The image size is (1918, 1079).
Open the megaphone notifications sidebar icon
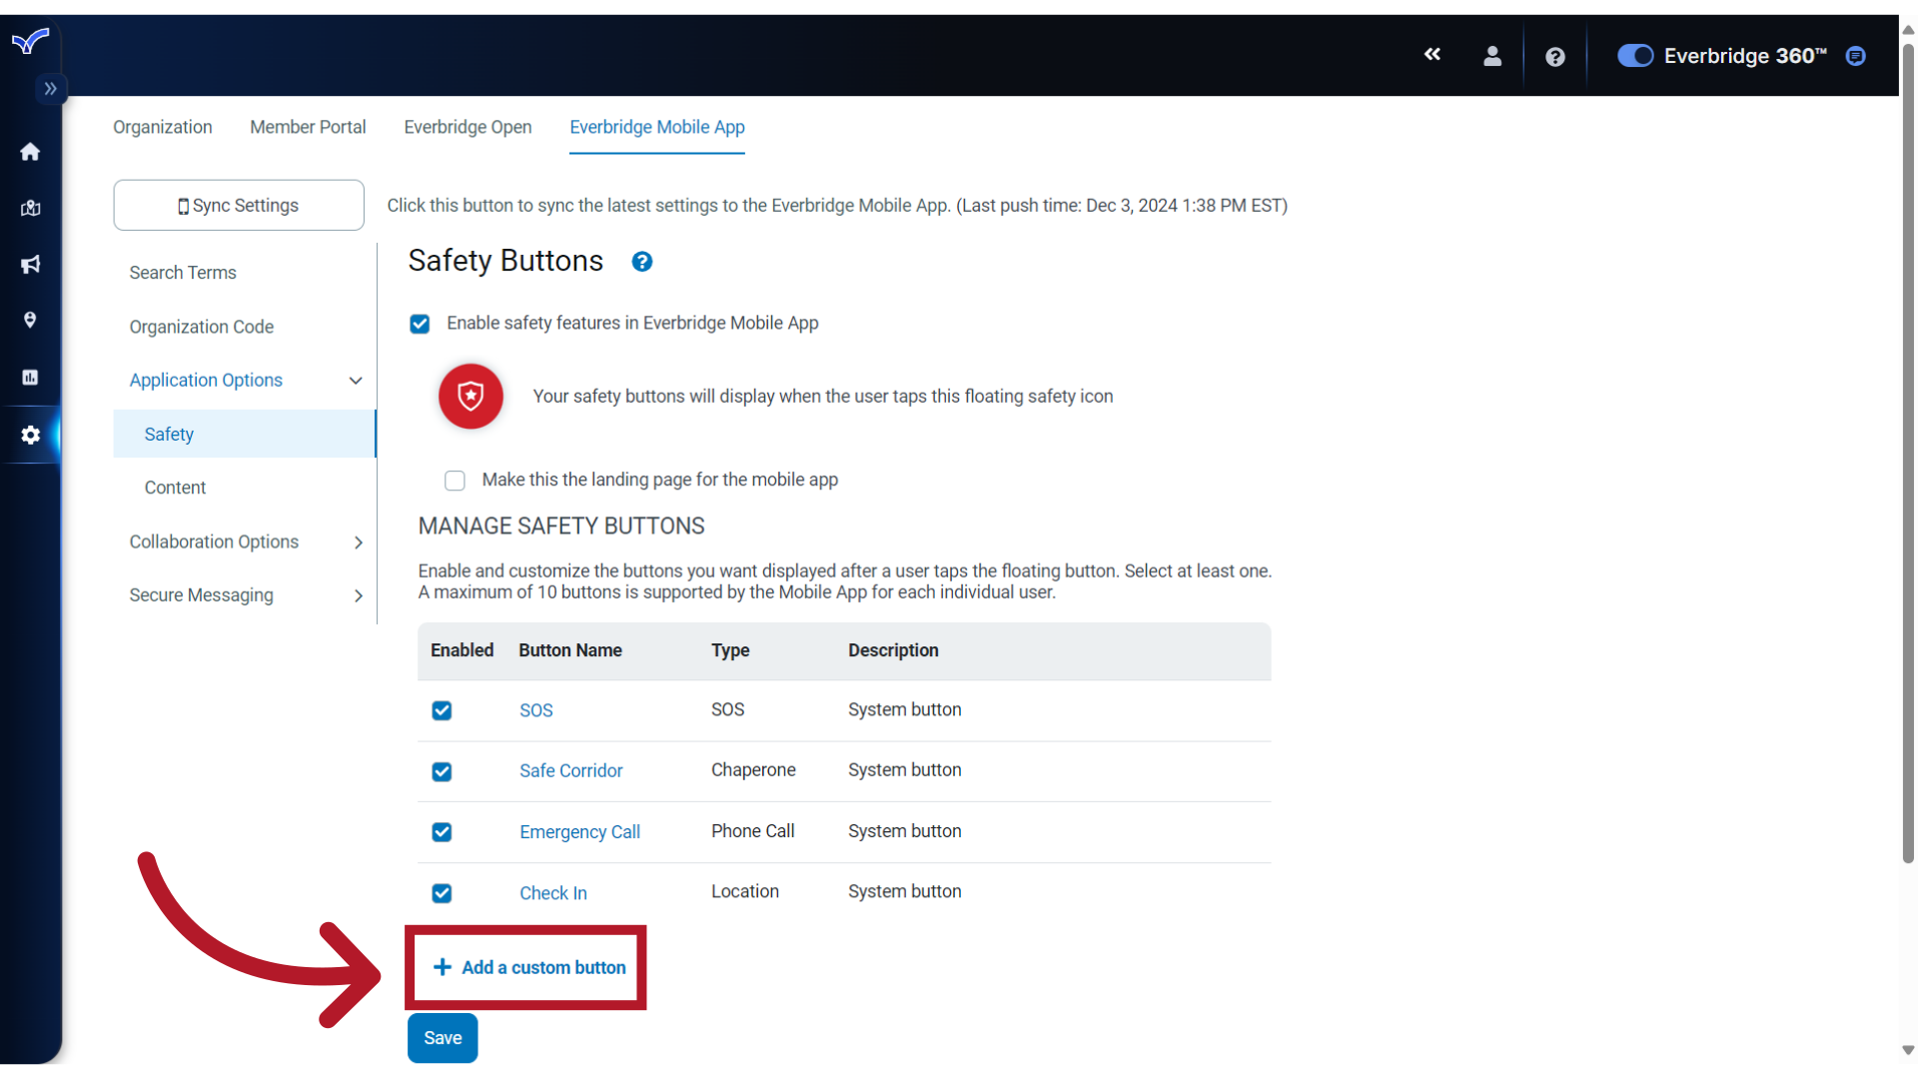30,265
